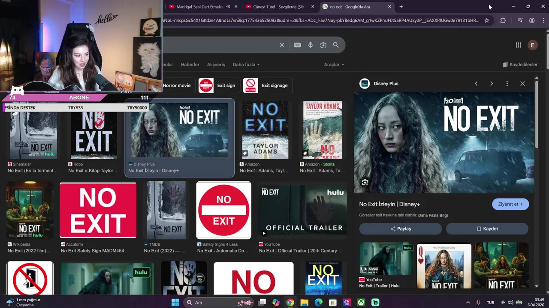
Task: Open the YouTube Official Trailer result
Action: [302, 217]
